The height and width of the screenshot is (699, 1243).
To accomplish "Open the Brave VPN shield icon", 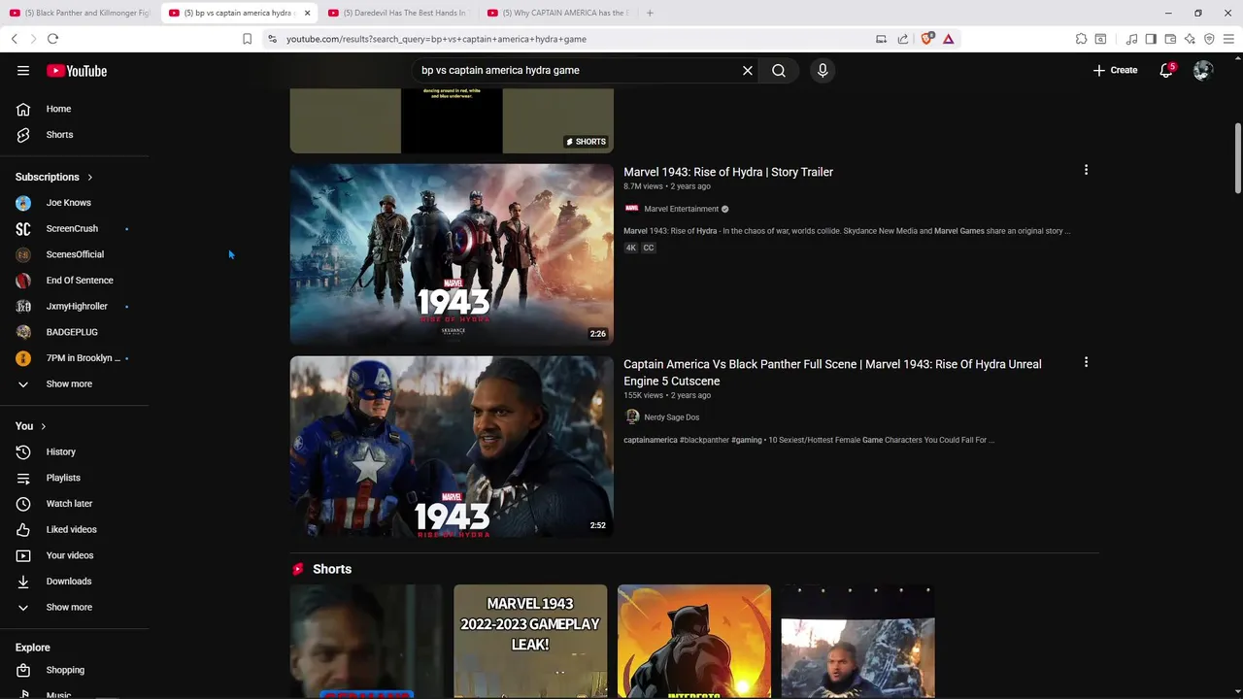I will pos(1209,39).
